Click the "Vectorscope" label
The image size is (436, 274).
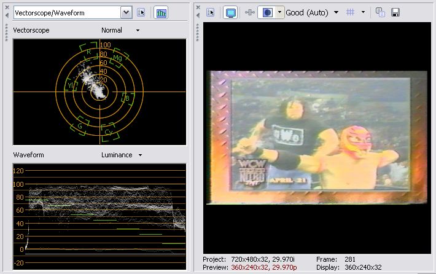31,30
